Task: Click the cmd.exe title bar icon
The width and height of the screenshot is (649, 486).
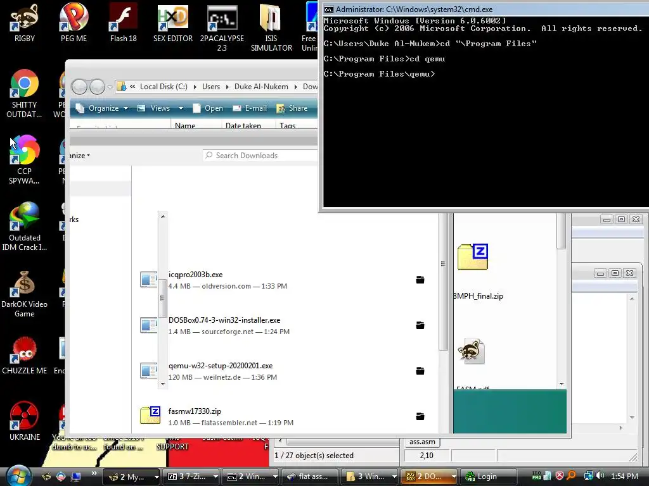Action: coord(329,9)
